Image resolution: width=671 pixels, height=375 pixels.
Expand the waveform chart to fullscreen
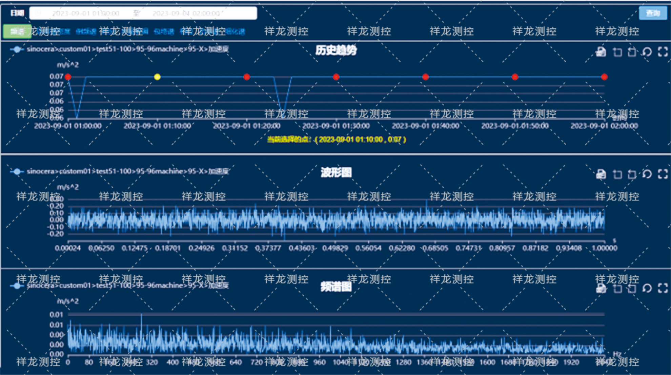pyautogui.click(x=663, y=174)
